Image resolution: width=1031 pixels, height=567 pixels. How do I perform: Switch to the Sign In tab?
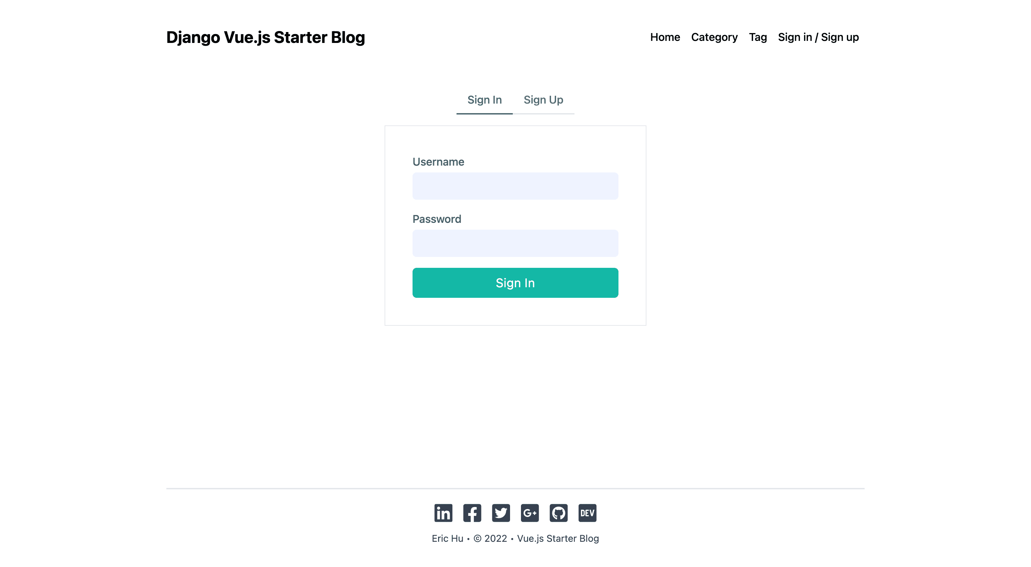pos(484,100)
